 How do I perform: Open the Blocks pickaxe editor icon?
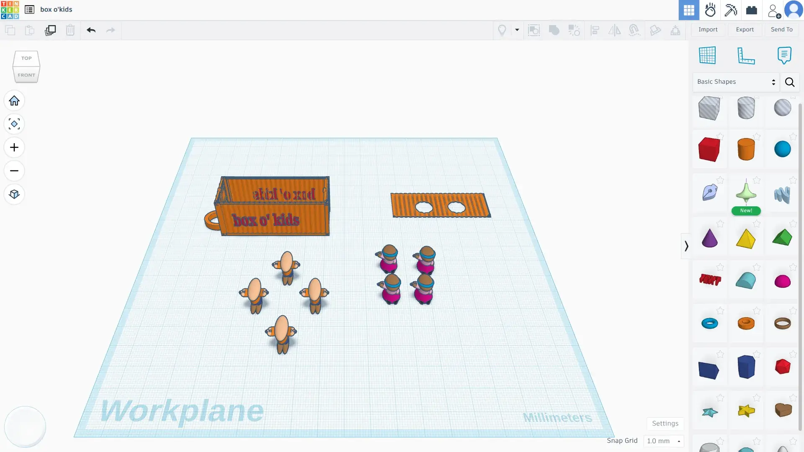[731, 10]
